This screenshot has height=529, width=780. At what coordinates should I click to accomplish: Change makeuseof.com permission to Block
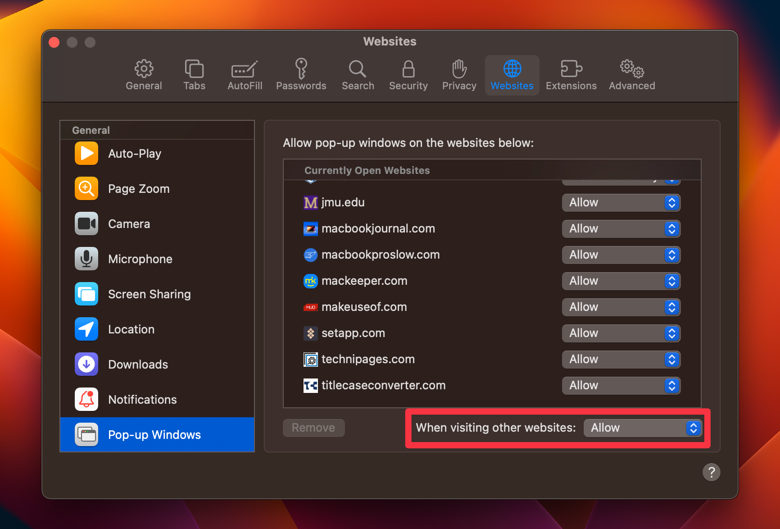621,307
